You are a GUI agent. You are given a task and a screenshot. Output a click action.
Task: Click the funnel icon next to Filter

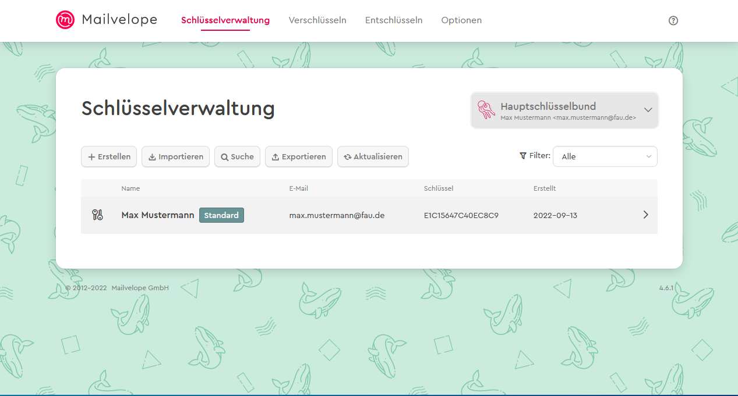coord(522,156)
